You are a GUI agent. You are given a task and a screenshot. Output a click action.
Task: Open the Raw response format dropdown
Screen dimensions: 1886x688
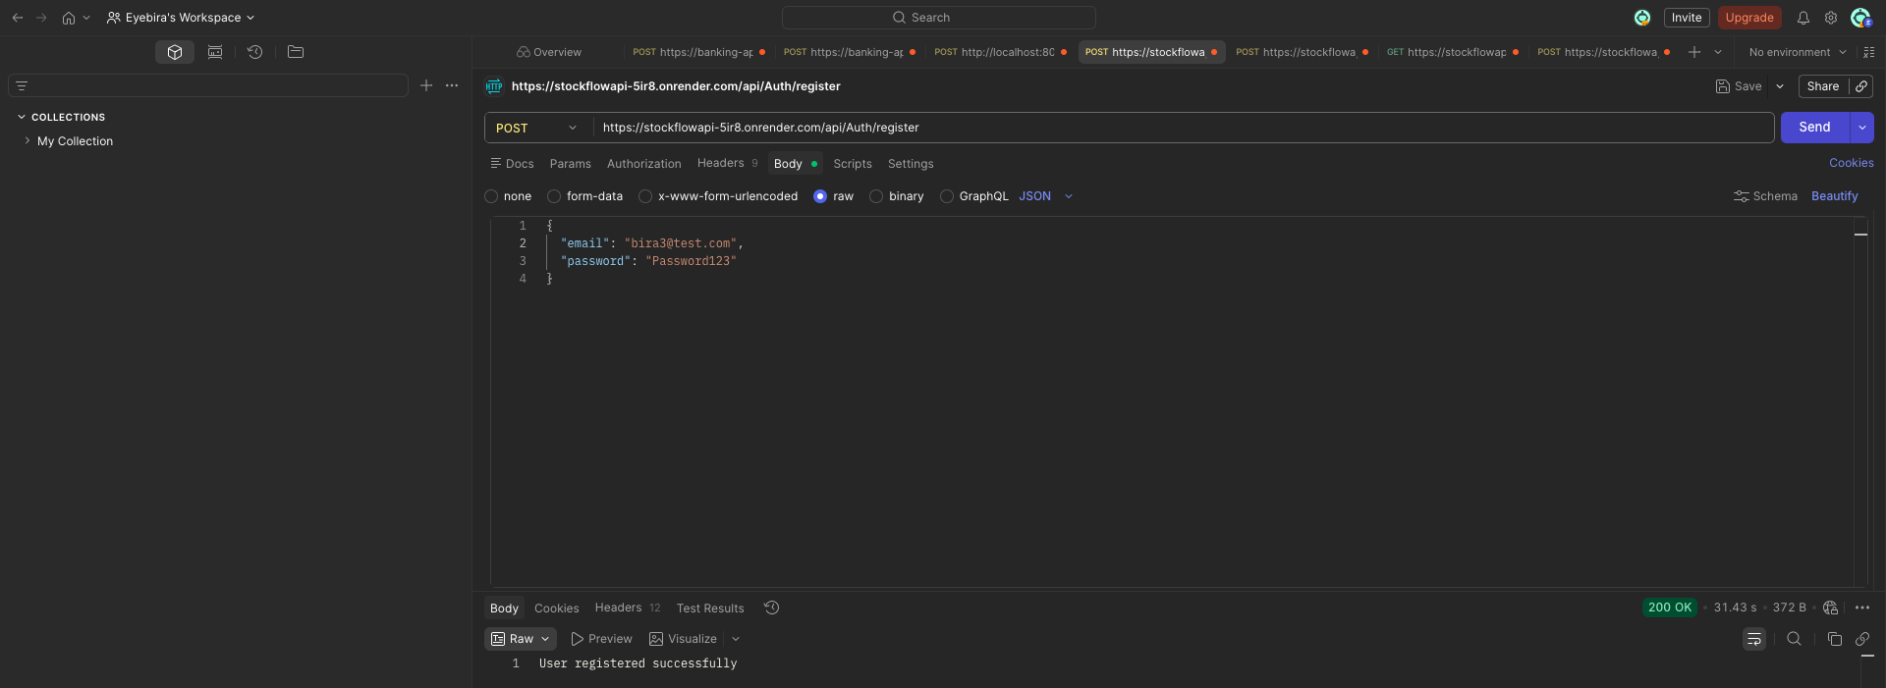521,639
